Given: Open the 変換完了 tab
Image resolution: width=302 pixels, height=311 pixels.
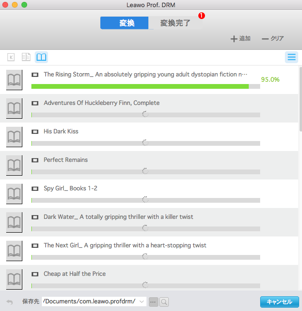Looking at the screenshot, I should [x=175, y=23].
